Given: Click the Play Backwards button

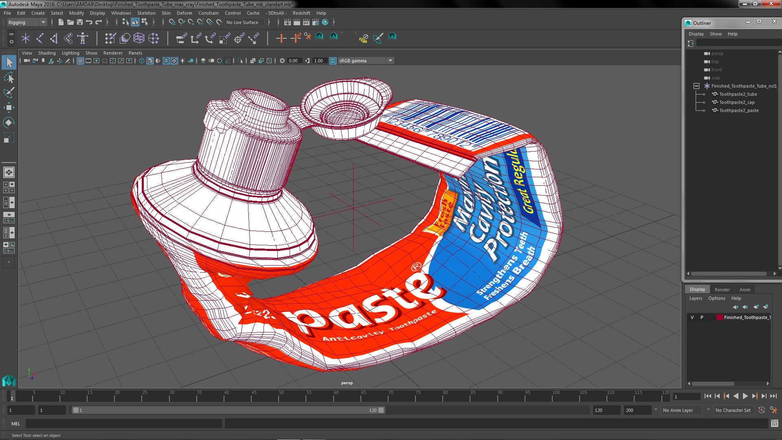Looking at the screenshot, I should (736, 396).
